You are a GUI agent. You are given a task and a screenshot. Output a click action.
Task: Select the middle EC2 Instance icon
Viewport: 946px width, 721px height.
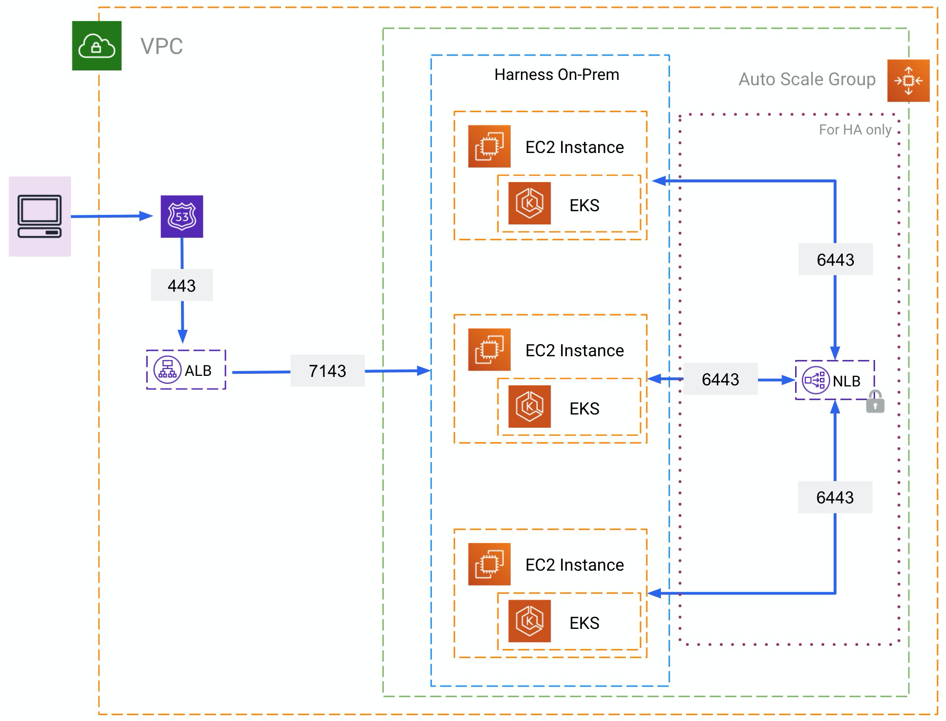pyautogui.click(x=489, y=349)
